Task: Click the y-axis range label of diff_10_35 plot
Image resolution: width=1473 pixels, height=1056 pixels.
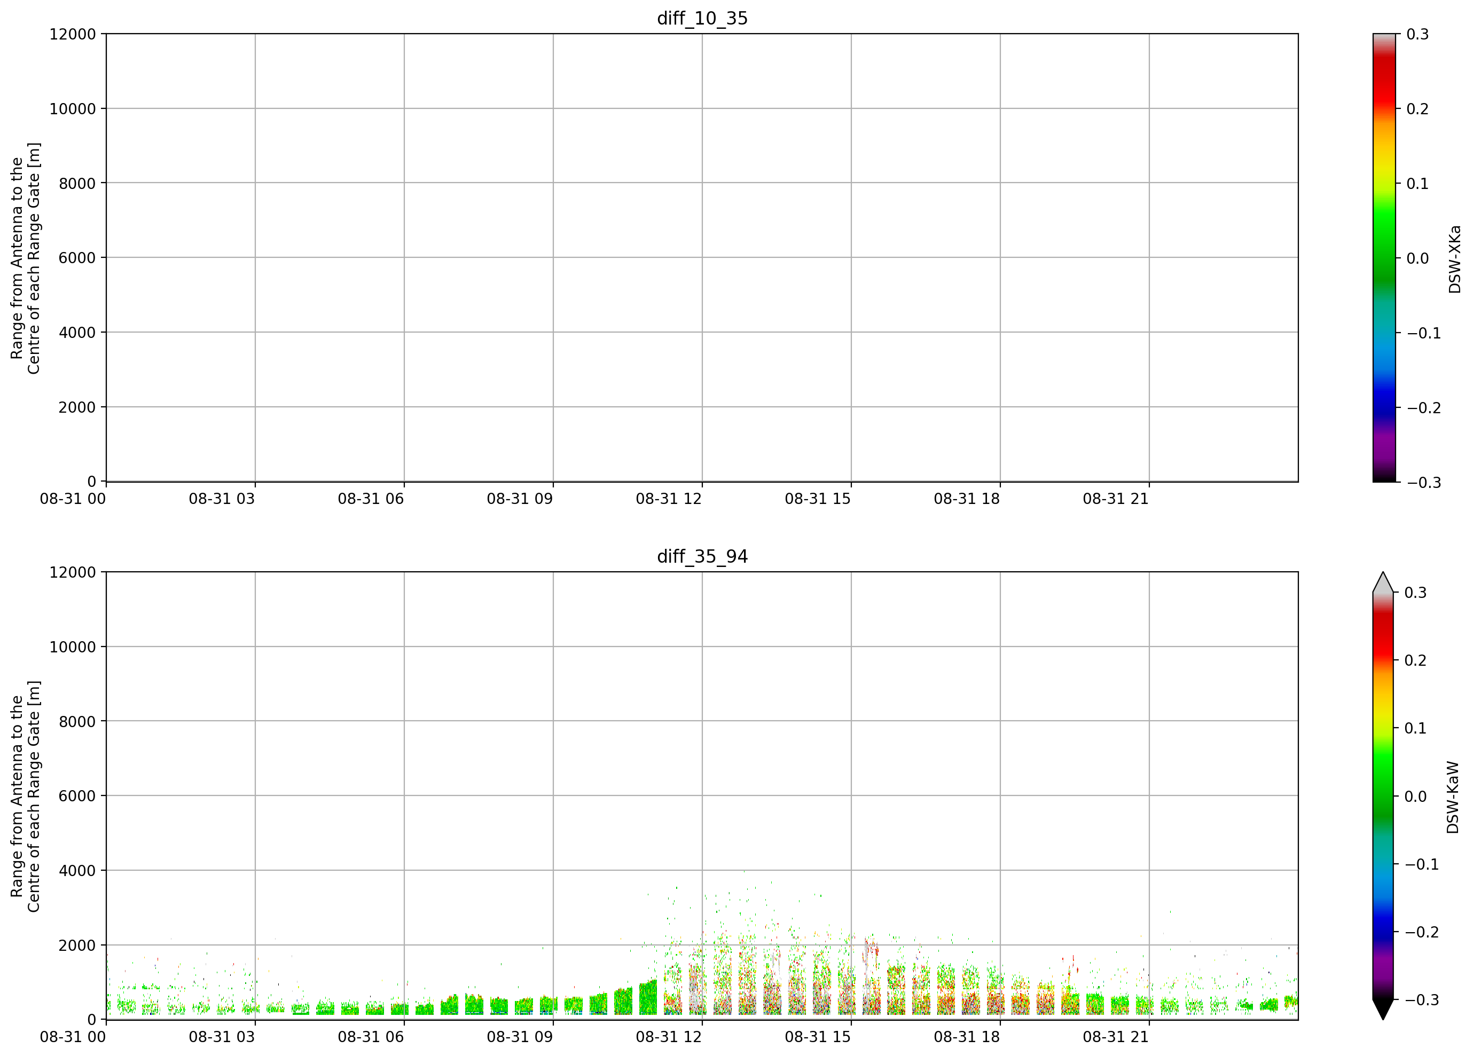Action: click(25, 258)
